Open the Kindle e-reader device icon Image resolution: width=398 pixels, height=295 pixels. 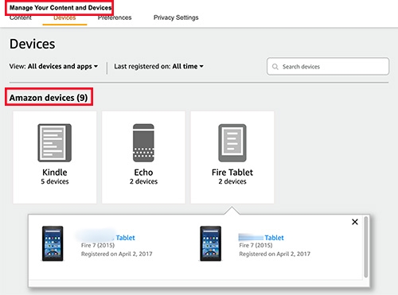[x=55, y=142]
